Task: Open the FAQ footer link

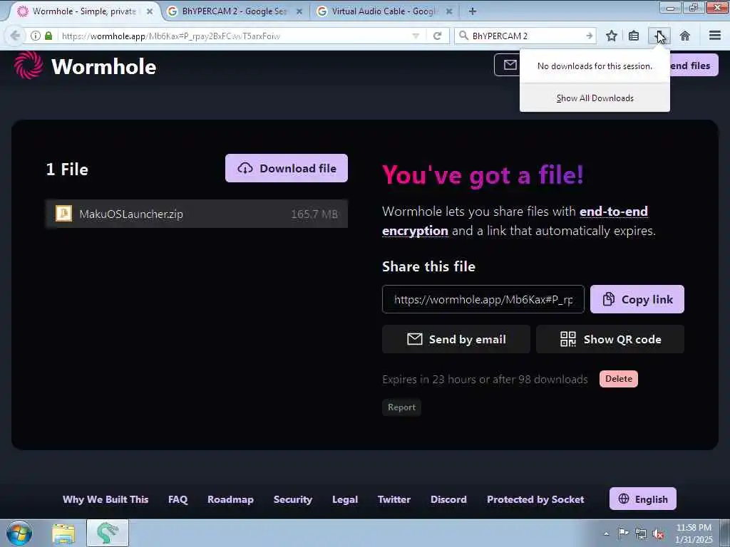Action: click(178, 499)
